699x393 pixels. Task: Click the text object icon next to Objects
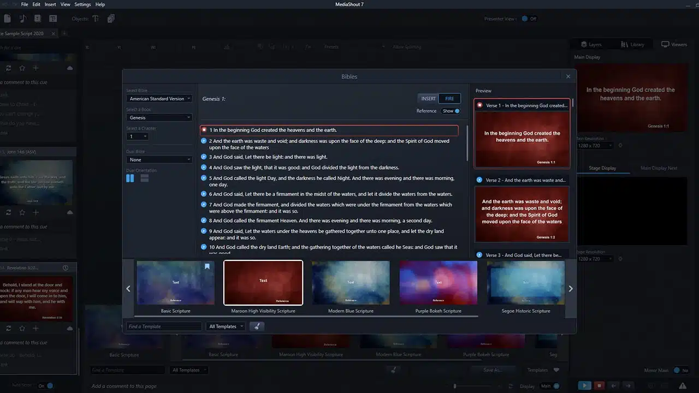coord(95,19)
